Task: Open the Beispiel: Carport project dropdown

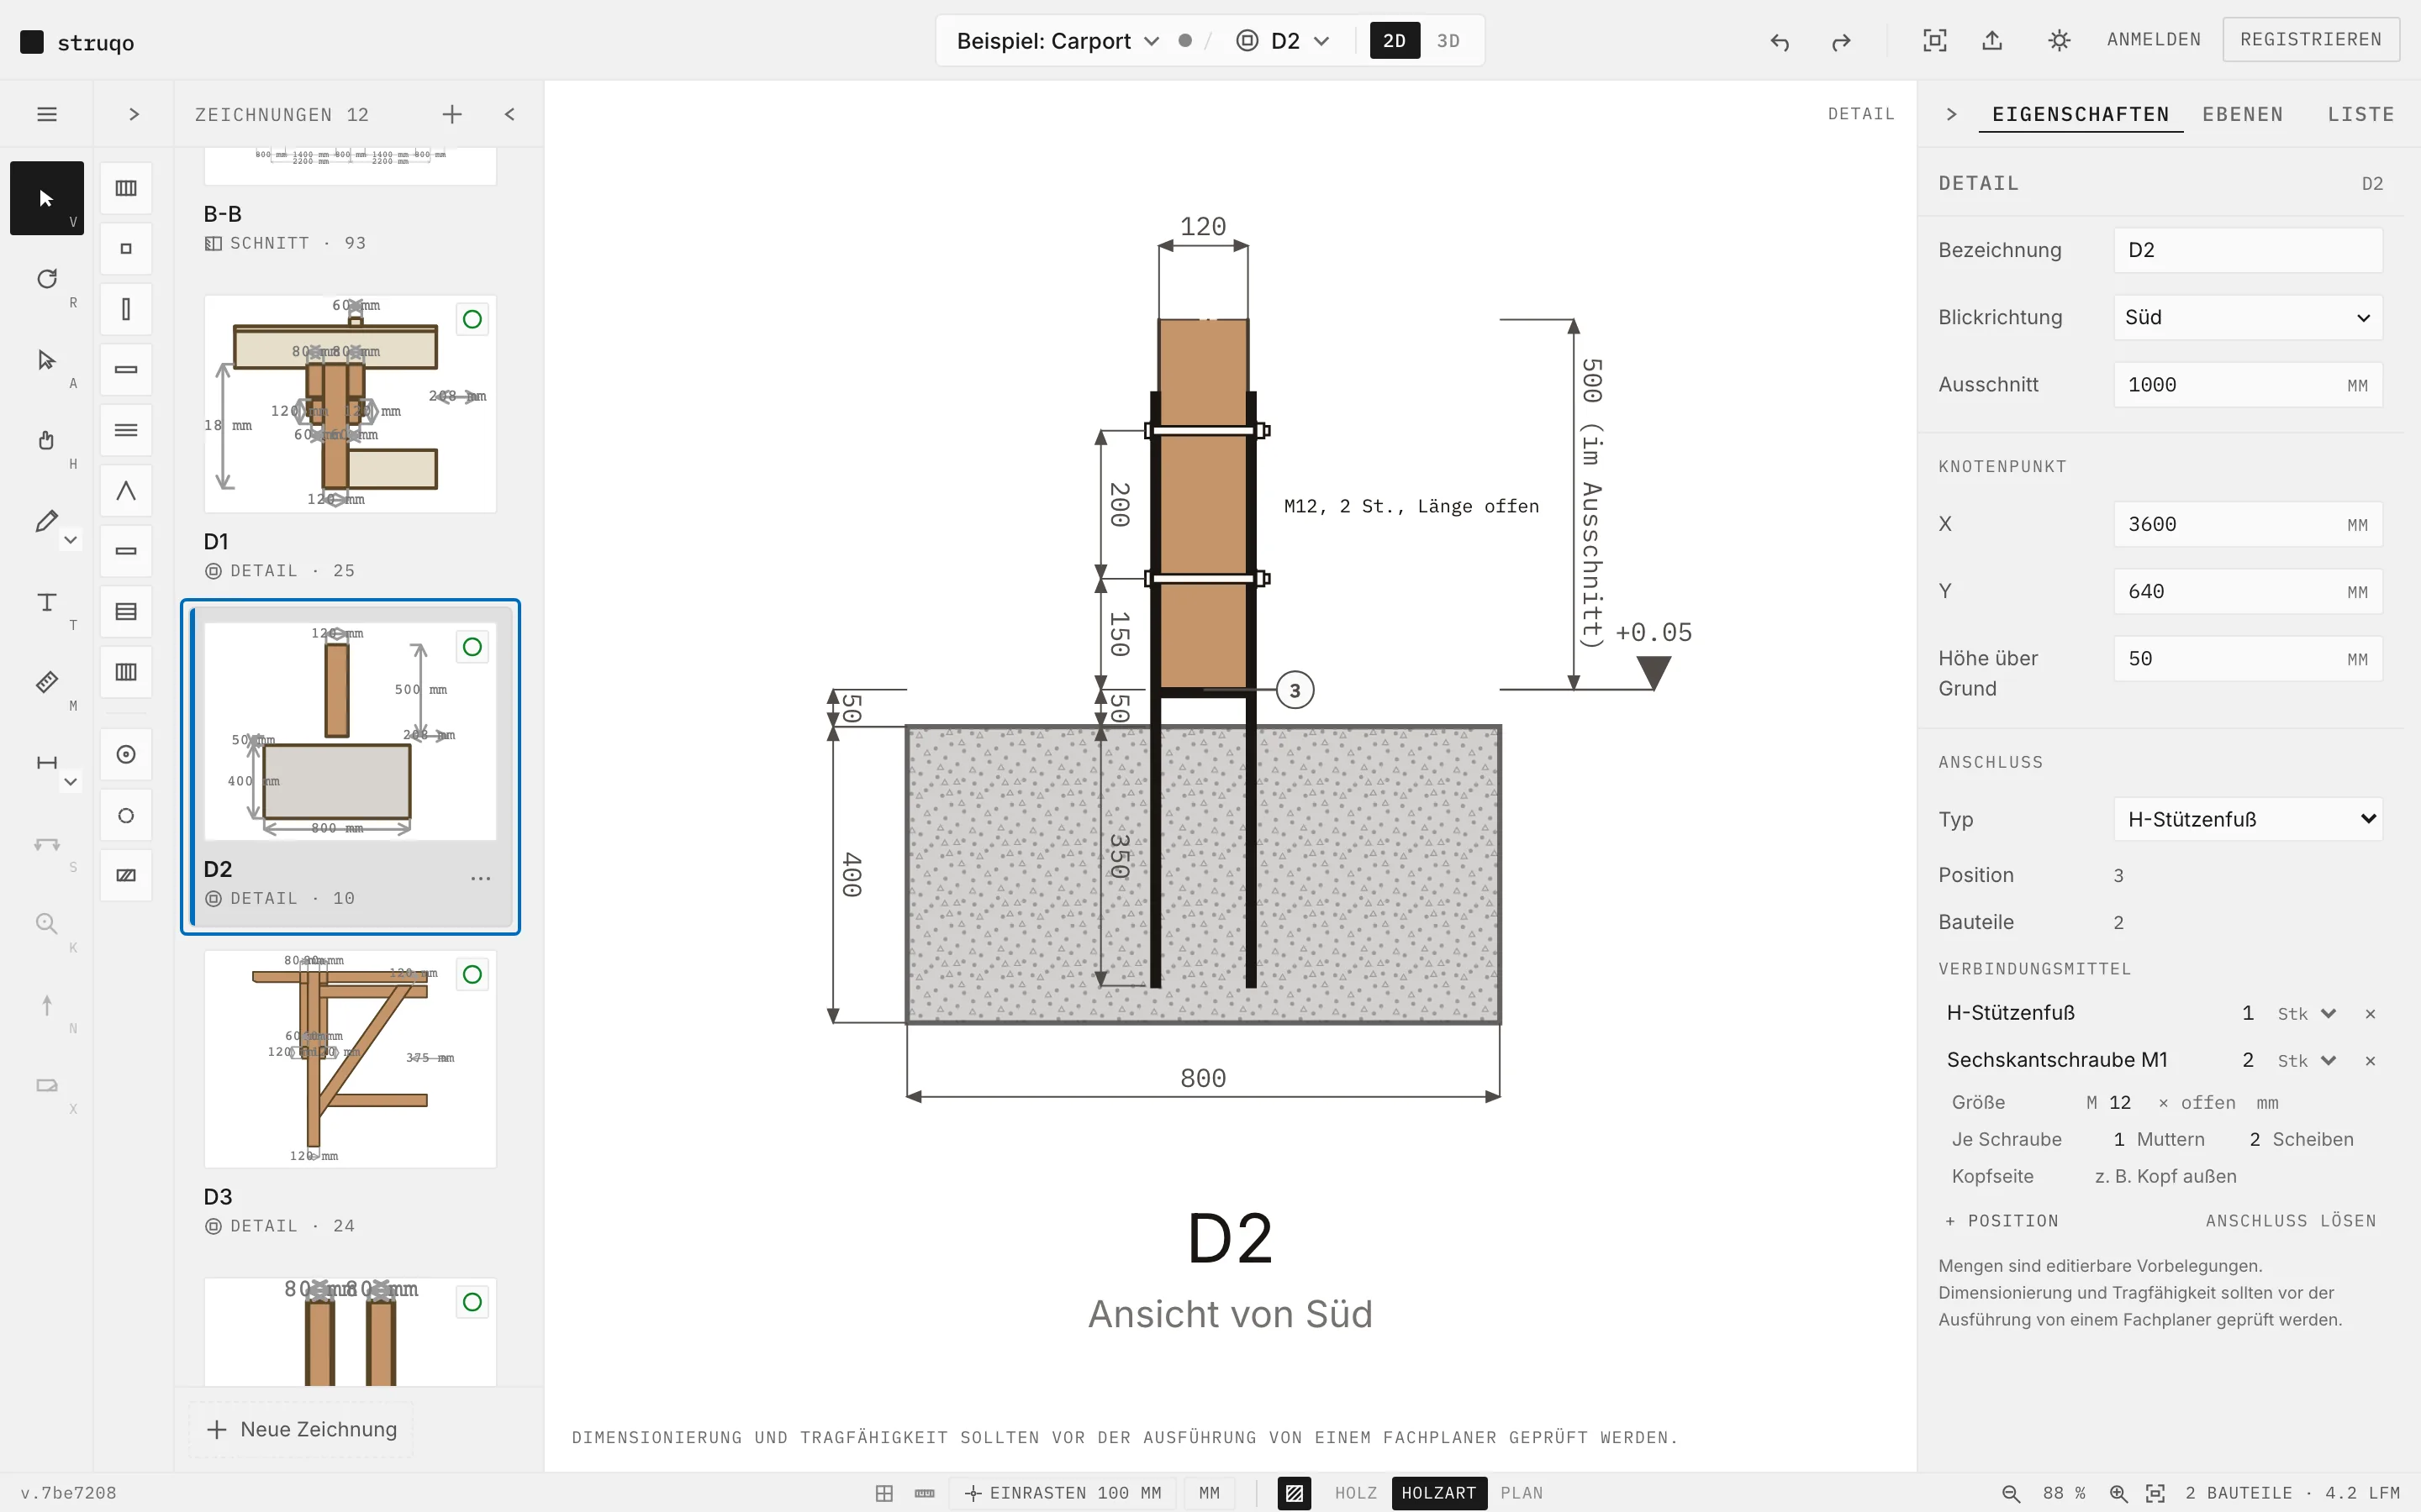Action: 1058,41
